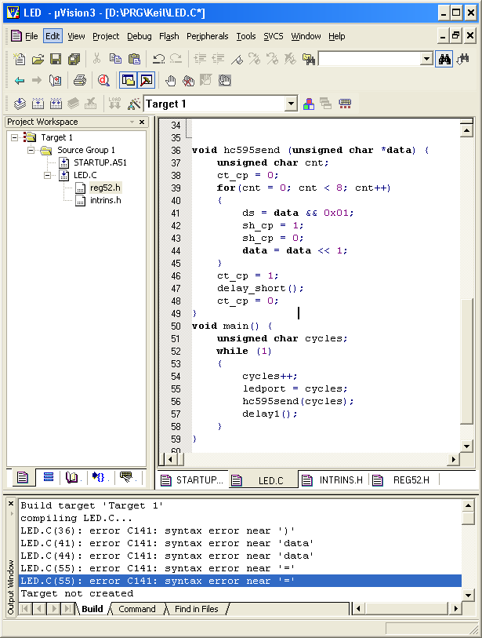Click the Undo arrow icon

coord(158,59)
